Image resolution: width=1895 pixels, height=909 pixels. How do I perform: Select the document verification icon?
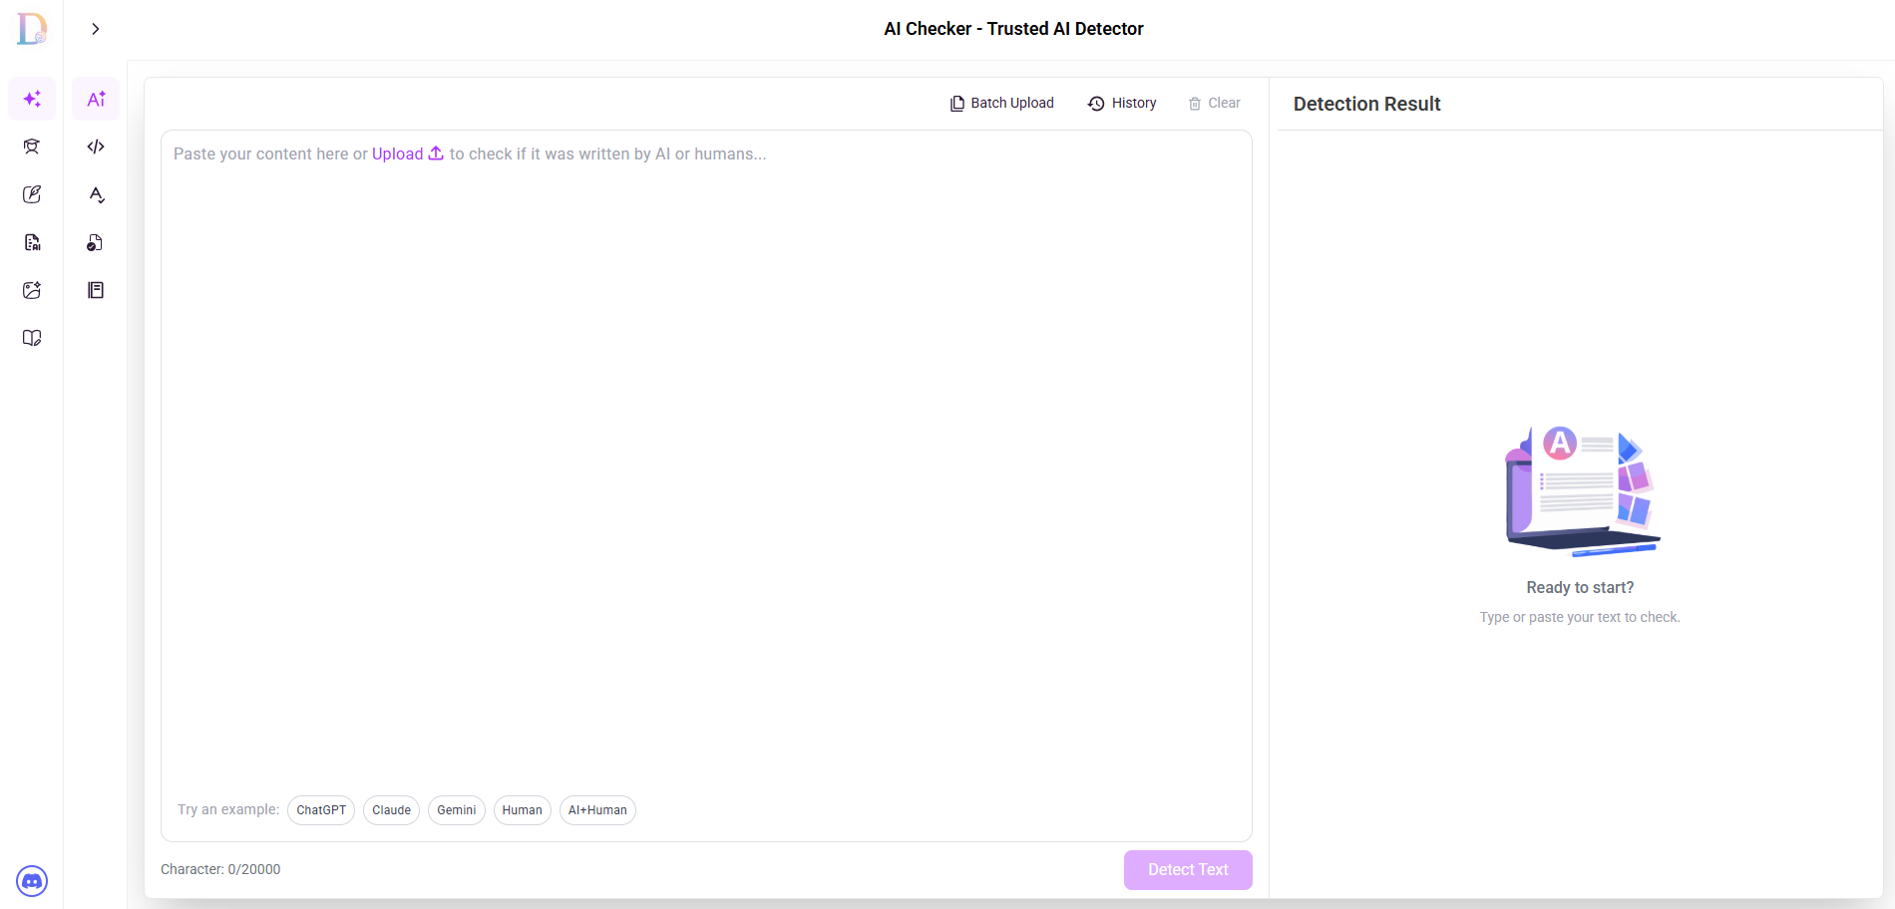(x=95, y=242)
